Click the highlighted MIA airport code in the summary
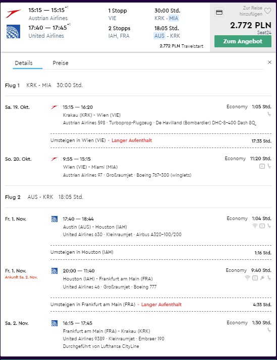The width and height of the screenshot is (277, 360). (174, 18)
